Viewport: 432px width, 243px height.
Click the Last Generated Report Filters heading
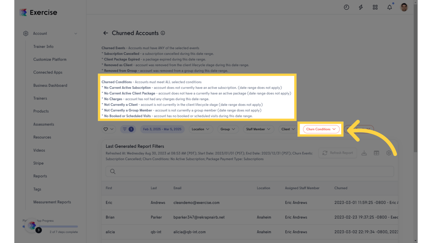pos(135,146)
